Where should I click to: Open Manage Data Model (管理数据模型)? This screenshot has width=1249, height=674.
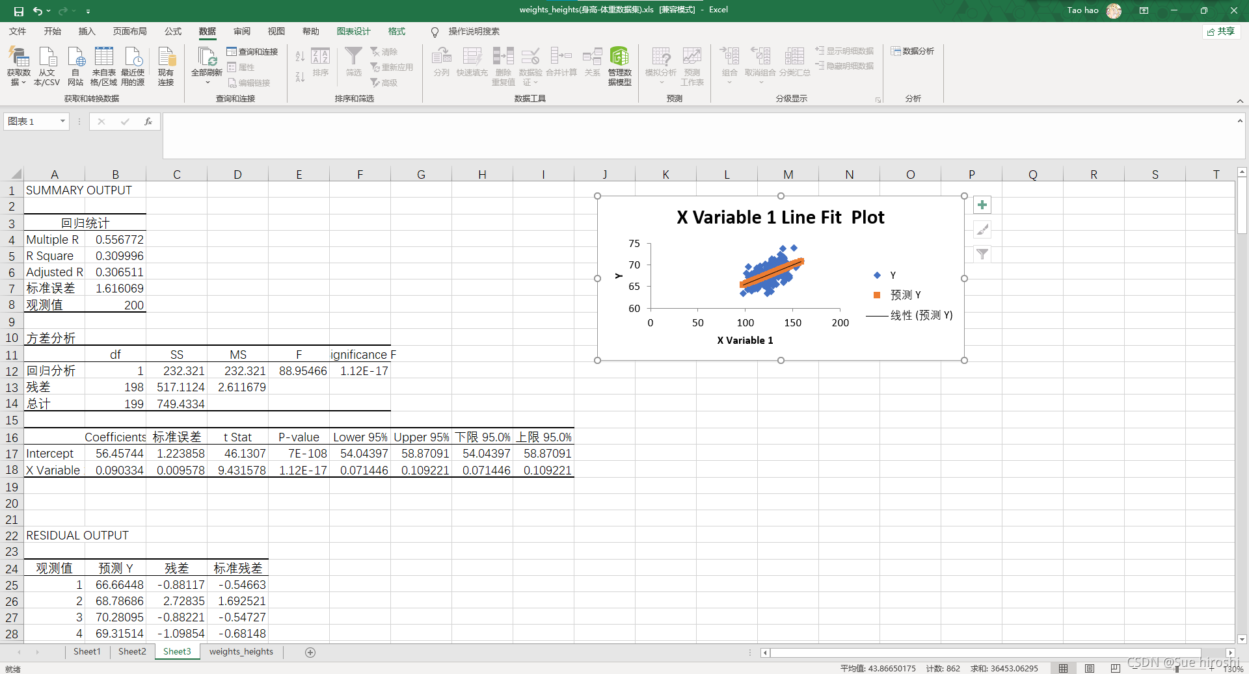pyautogui.click(x=619, y=66)
